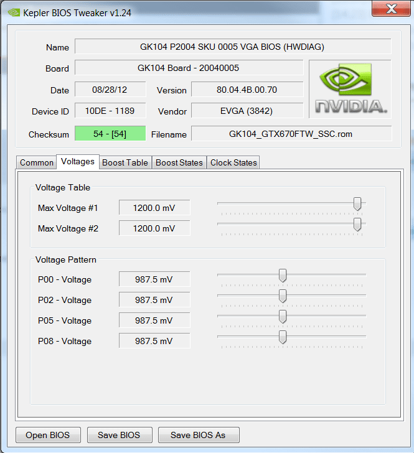Click the Version label
This screenshot has height=453, width=414.
pos(172,90)
